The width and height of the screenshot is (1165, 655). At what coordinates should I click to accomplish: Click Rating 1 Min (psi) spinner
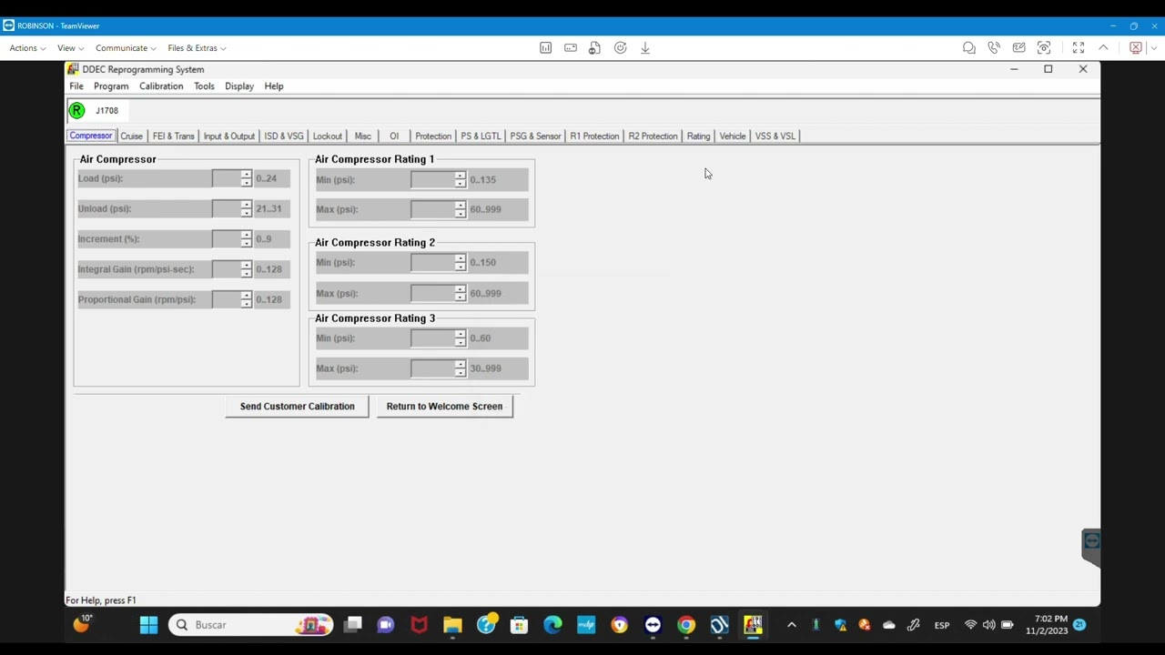click(460, 180)
